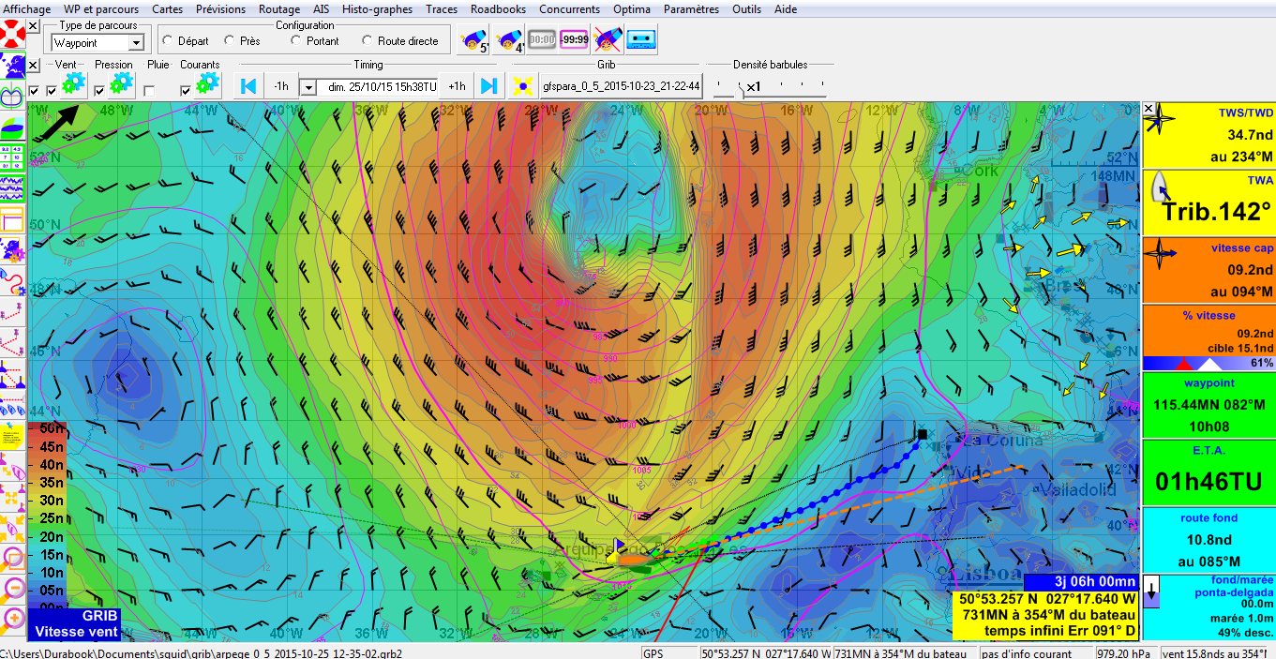Click the Europe map icon in sidebar
This screenshot has height=659, width=1276.
click(x=13, y=67)
